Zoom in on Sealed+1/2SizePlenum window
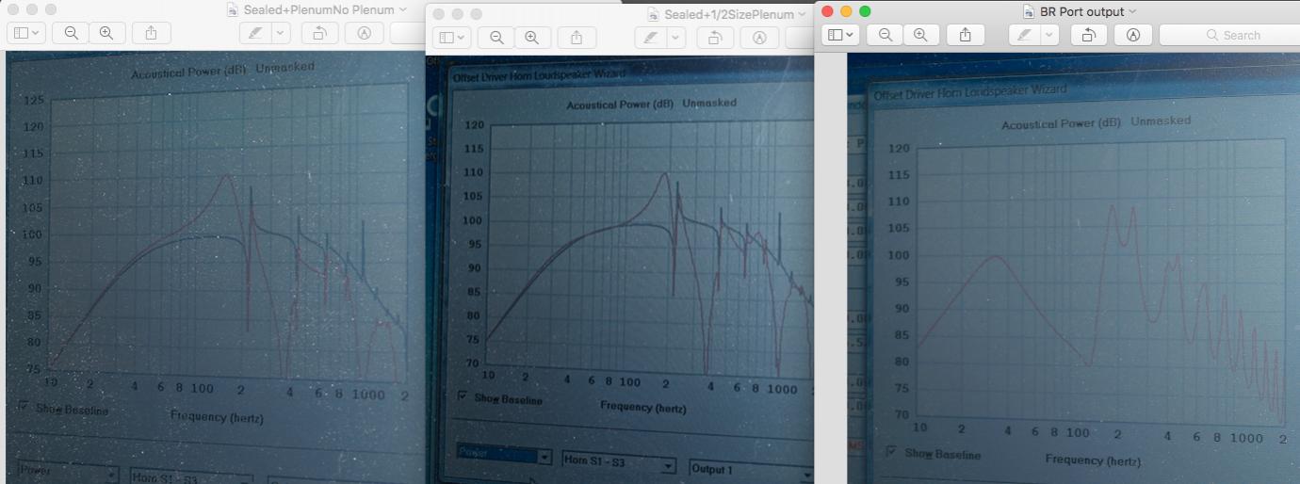The image size is (1300, 484). [x=532, y=38]
